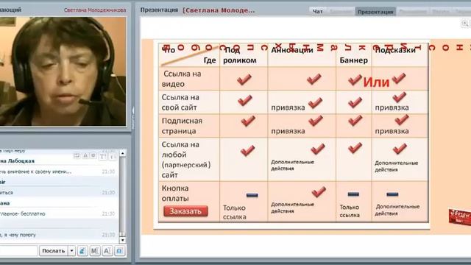Click the large T icon atop chat list

tap(103, 156)
